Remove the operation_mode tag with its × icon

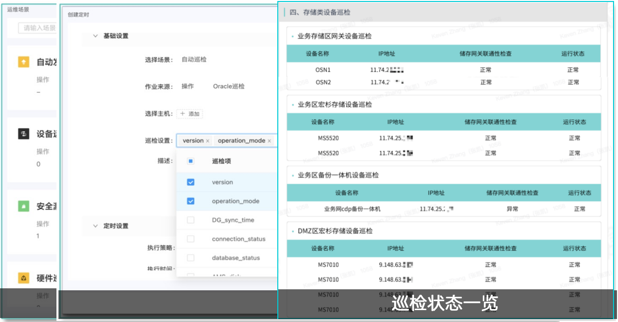coord(269,141)
